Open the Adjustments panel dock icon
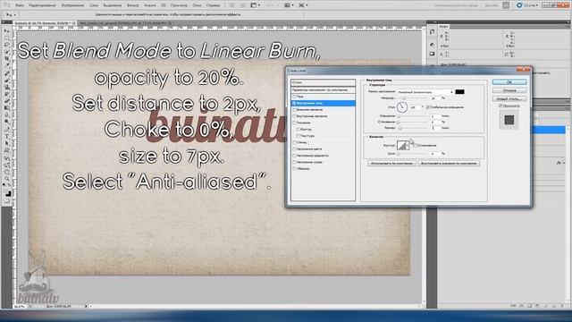This screenshot has height=322, width=572. (x=432, y=45)
